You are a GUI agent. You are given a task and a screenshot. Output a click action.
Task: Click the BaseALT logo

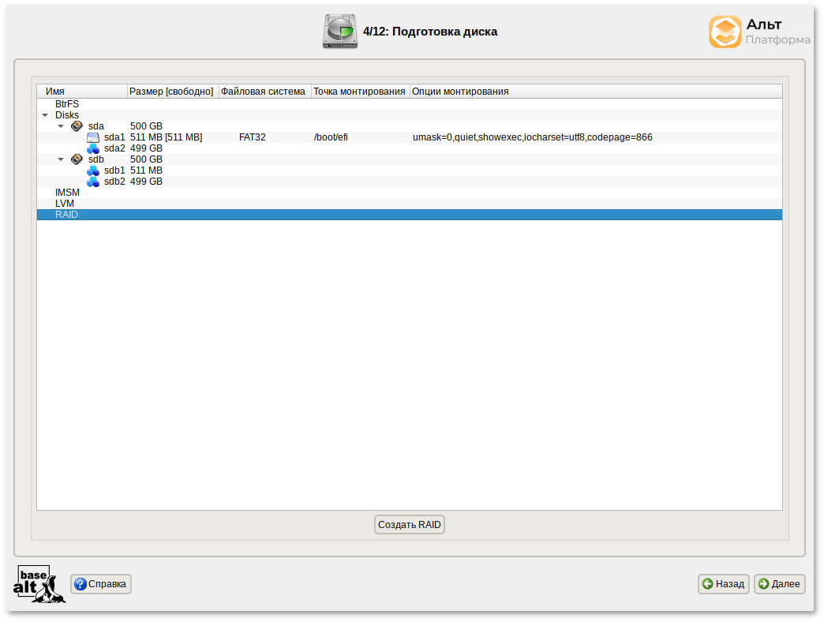(39, 584)
